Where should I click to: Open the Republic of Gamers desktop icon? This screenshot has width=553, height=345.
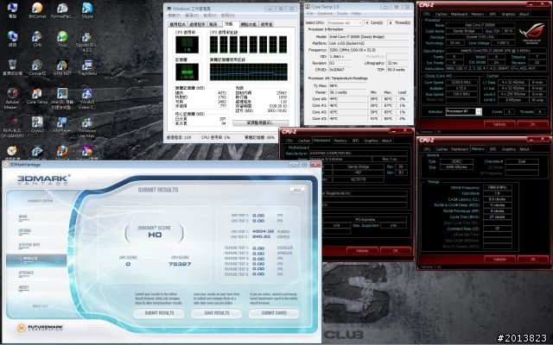click(x=12, y=127)
